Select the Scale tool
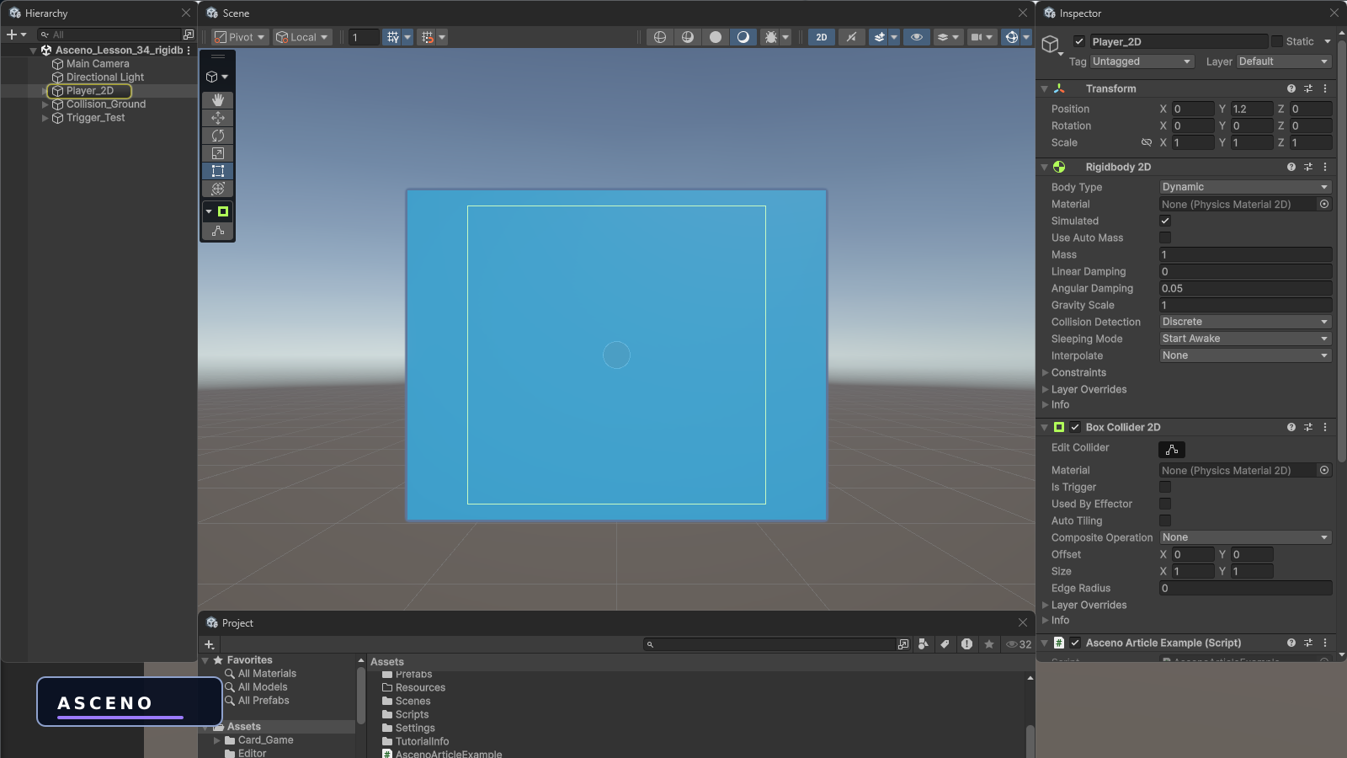1347x758 pixels. tap(218, 153)
